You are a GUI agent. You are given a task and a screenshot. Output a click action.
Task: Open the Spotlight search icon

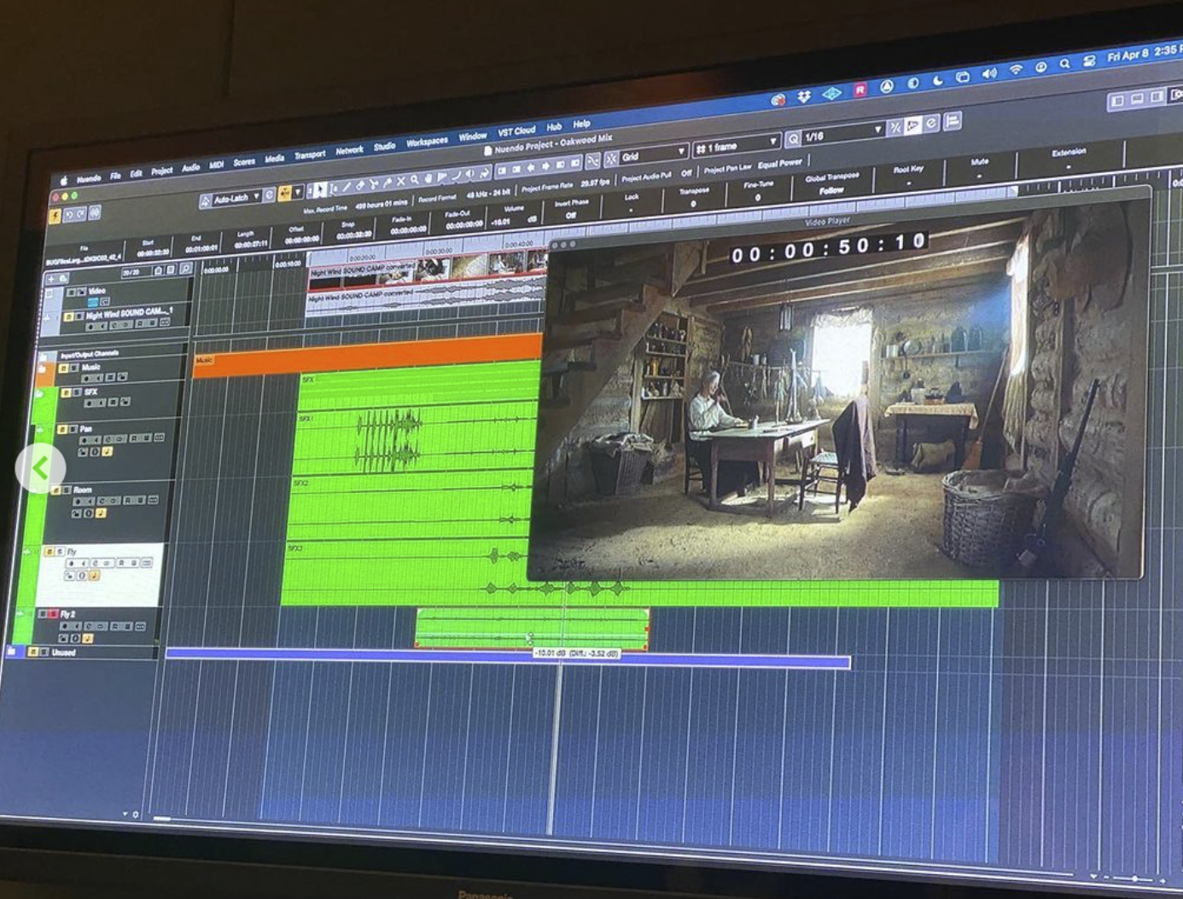pyautogui.click(x=1064, y=63)
